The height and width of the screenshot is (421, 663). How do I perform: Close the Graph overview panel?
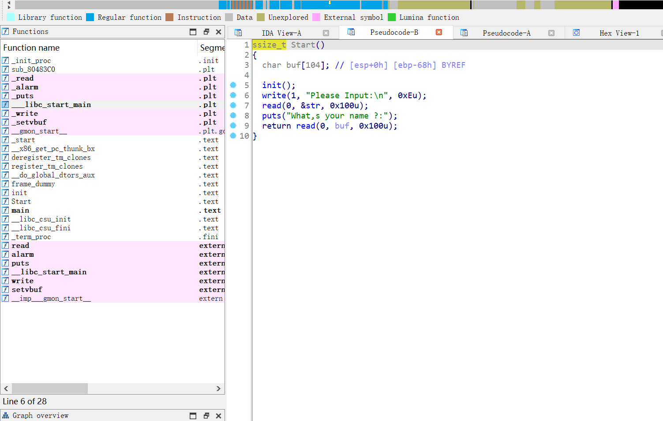pyautogui.click(x=218, y=416)
